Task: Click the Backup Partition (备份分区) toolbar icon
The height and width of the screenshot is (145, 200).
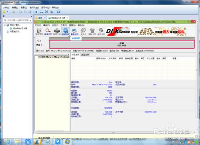Action: tap(101, 32)
